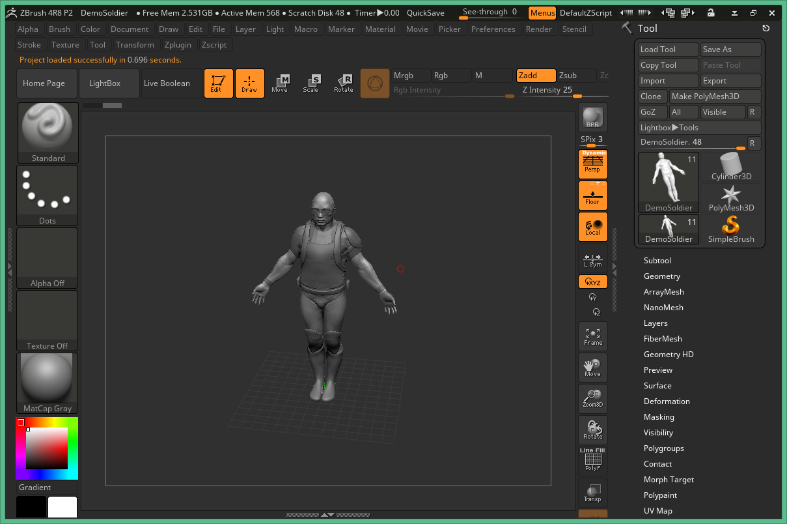The image size is (787, 524).
Task: Toggle the Floor grid on the right shelf
Action: (592, 195)
